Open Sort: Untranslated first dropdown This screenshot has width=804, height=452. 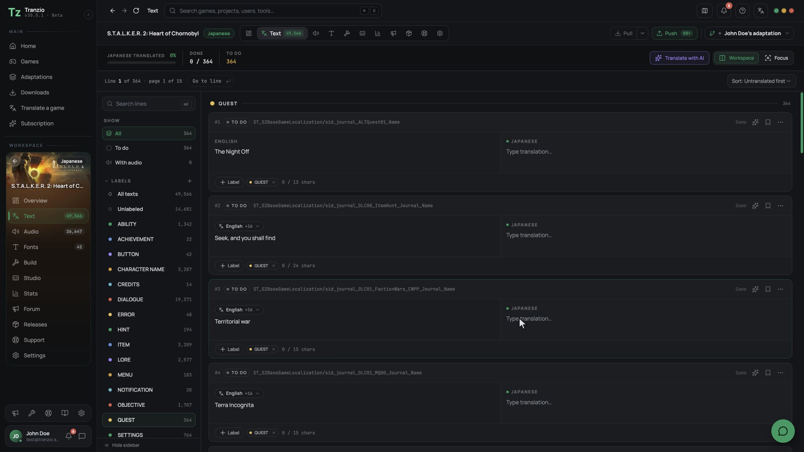point(761,81)
